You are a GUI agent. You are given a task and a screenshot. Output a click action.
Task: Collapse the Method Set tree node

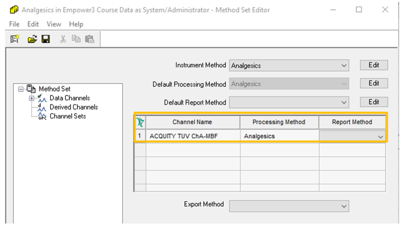click(x=20, y=89)
